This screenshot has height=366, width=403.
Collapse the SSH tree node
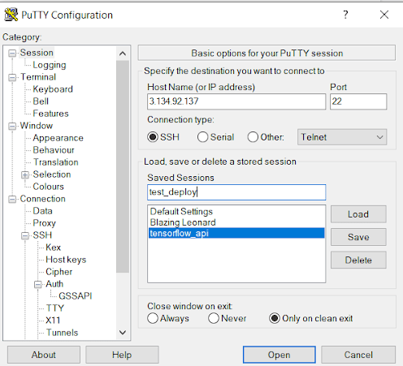[25, 235]
